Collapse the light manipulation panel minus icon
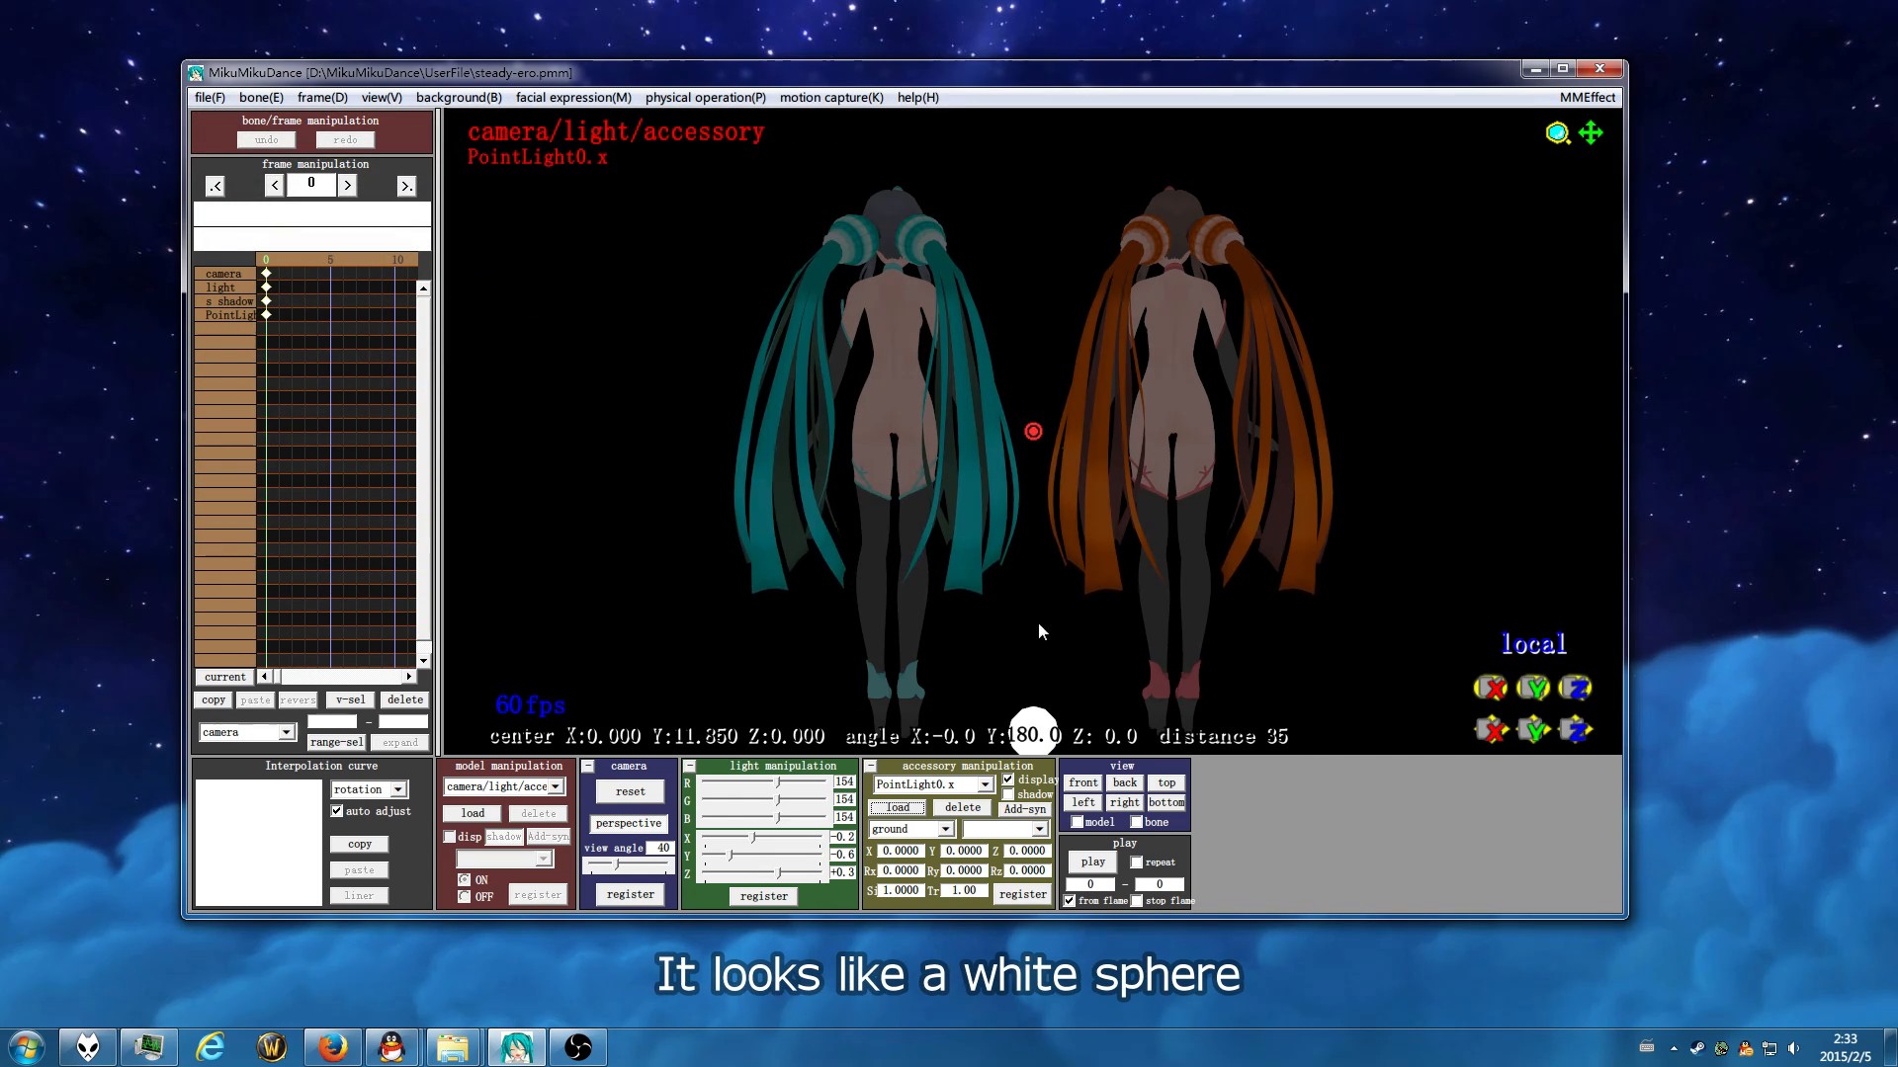Image resolution: width=1898 pixels, height=1067 pixels. click(x=690, y=767)
